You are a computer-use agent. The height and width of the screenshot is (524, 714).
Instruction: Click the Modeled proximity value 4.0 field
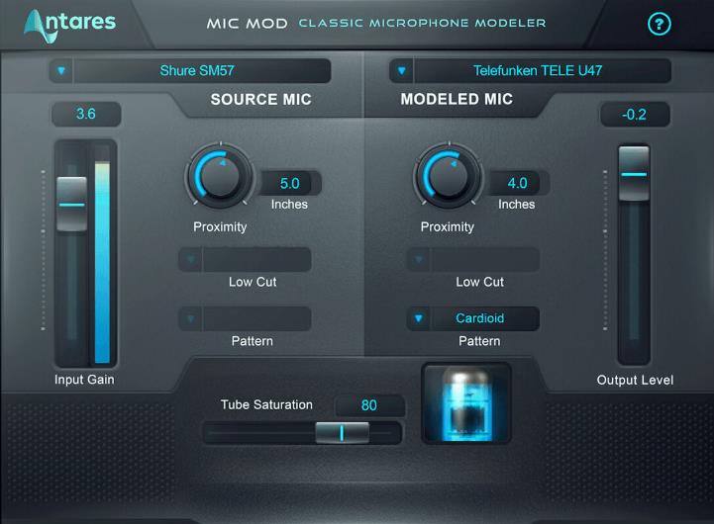tap(518, 183)
